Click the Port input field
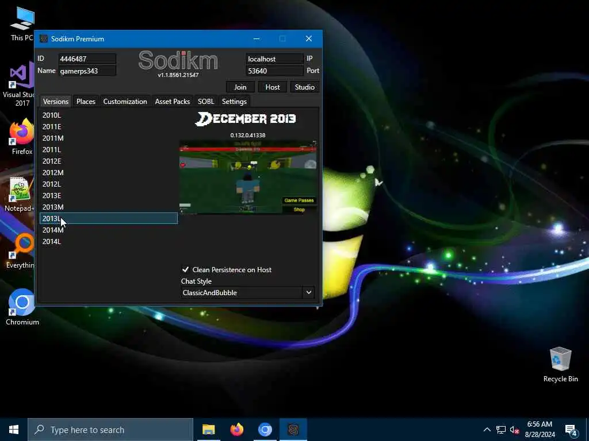The image size is (589, 441). (274, 71)
